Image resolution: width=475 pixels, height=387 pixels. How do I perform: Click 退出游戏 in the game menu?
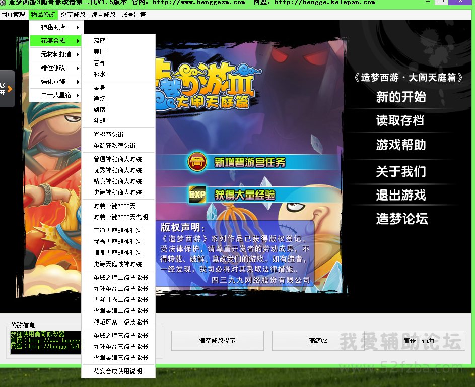[401, 195]
